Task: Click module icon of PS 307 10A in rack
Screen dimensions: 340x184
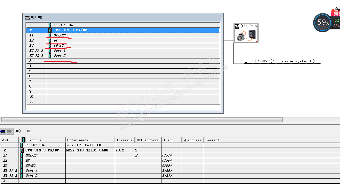Action: [x=50, y=25]
